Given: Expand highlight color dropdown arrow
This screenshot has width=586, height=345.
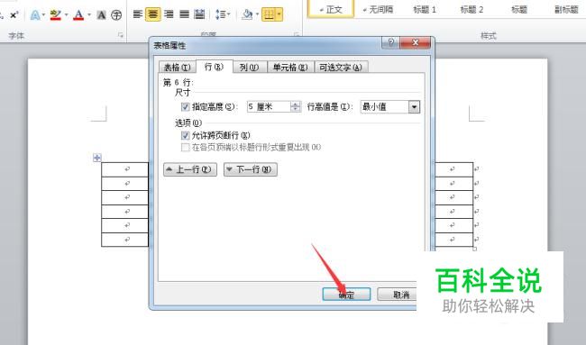Looking at the screenshot, I should coord(66,15).
